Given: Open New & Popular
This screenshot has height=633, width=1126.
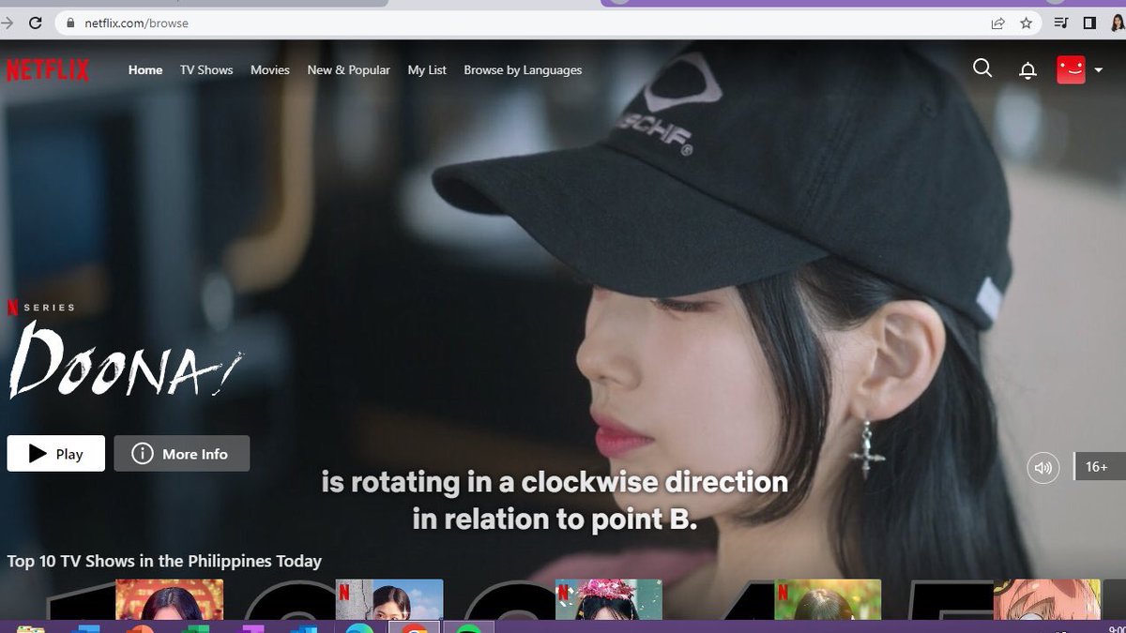Looking at the screenshot, I should [348, 70].
